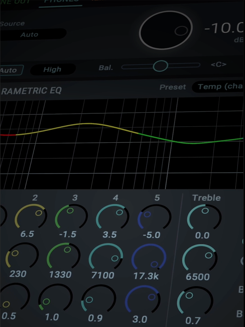Click band 2 yellow gain knob
The image size is (245, 327).
[x=31, y=216]
